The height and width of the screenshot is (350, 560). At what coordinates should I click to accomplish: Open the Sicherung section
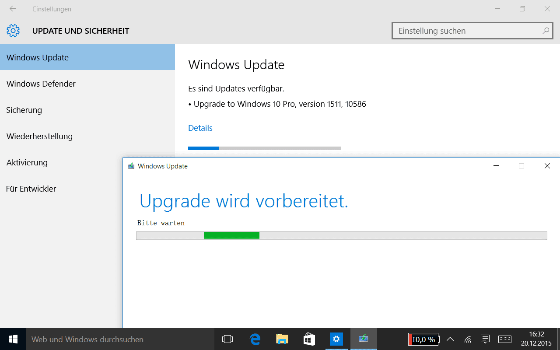(87, 110)
